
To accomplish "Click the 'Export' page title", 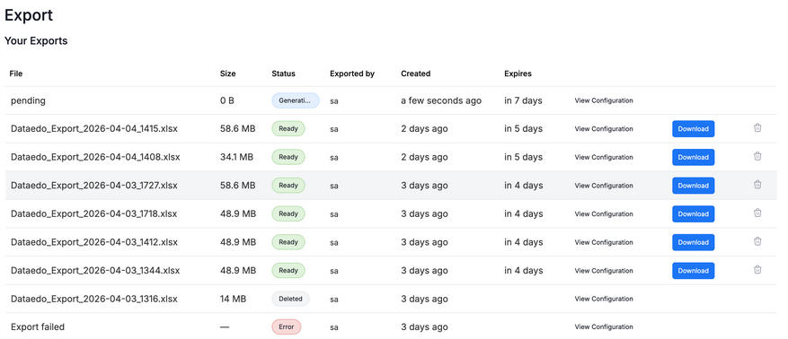I will point(29,15).
